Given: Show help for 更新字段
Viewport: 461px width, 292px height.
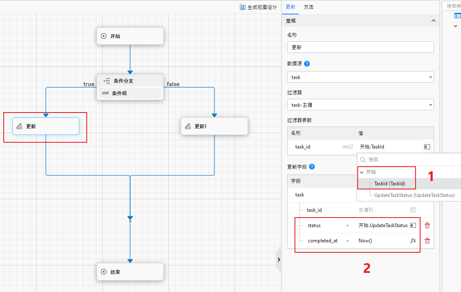Looking at the screenshot, I should 312,167.
